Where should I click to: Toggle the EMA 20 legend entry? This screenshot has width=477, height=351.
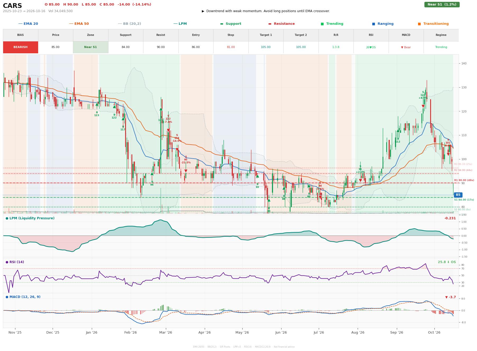(28, 24)
